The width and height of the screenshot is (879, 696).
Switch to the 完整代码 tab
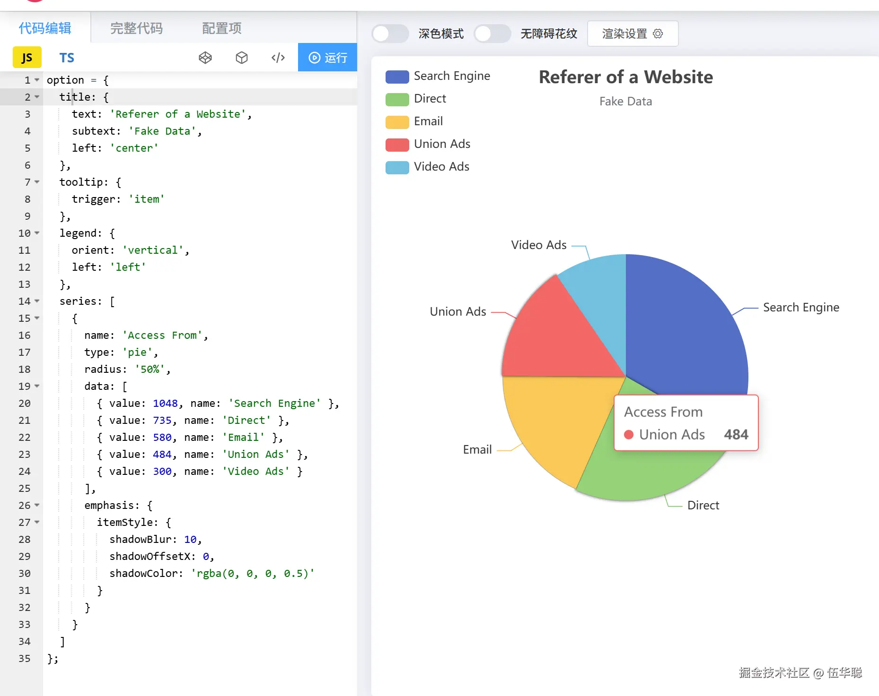pos(136,28)
